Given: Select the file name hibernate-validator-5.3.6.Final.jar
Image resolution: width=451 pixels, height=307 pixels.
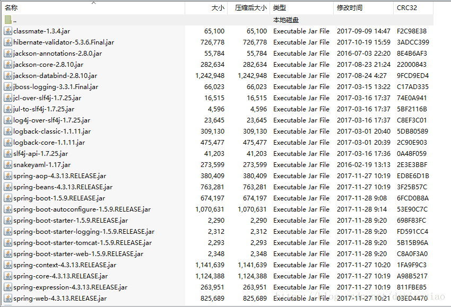Looking at the screenshot, I should pos(64,42).
